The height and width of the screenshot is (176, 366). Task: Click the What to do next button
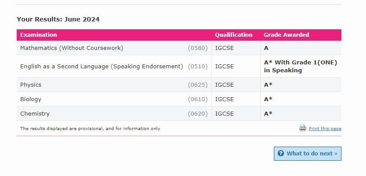pyautogui.click(x=307, y=154)
